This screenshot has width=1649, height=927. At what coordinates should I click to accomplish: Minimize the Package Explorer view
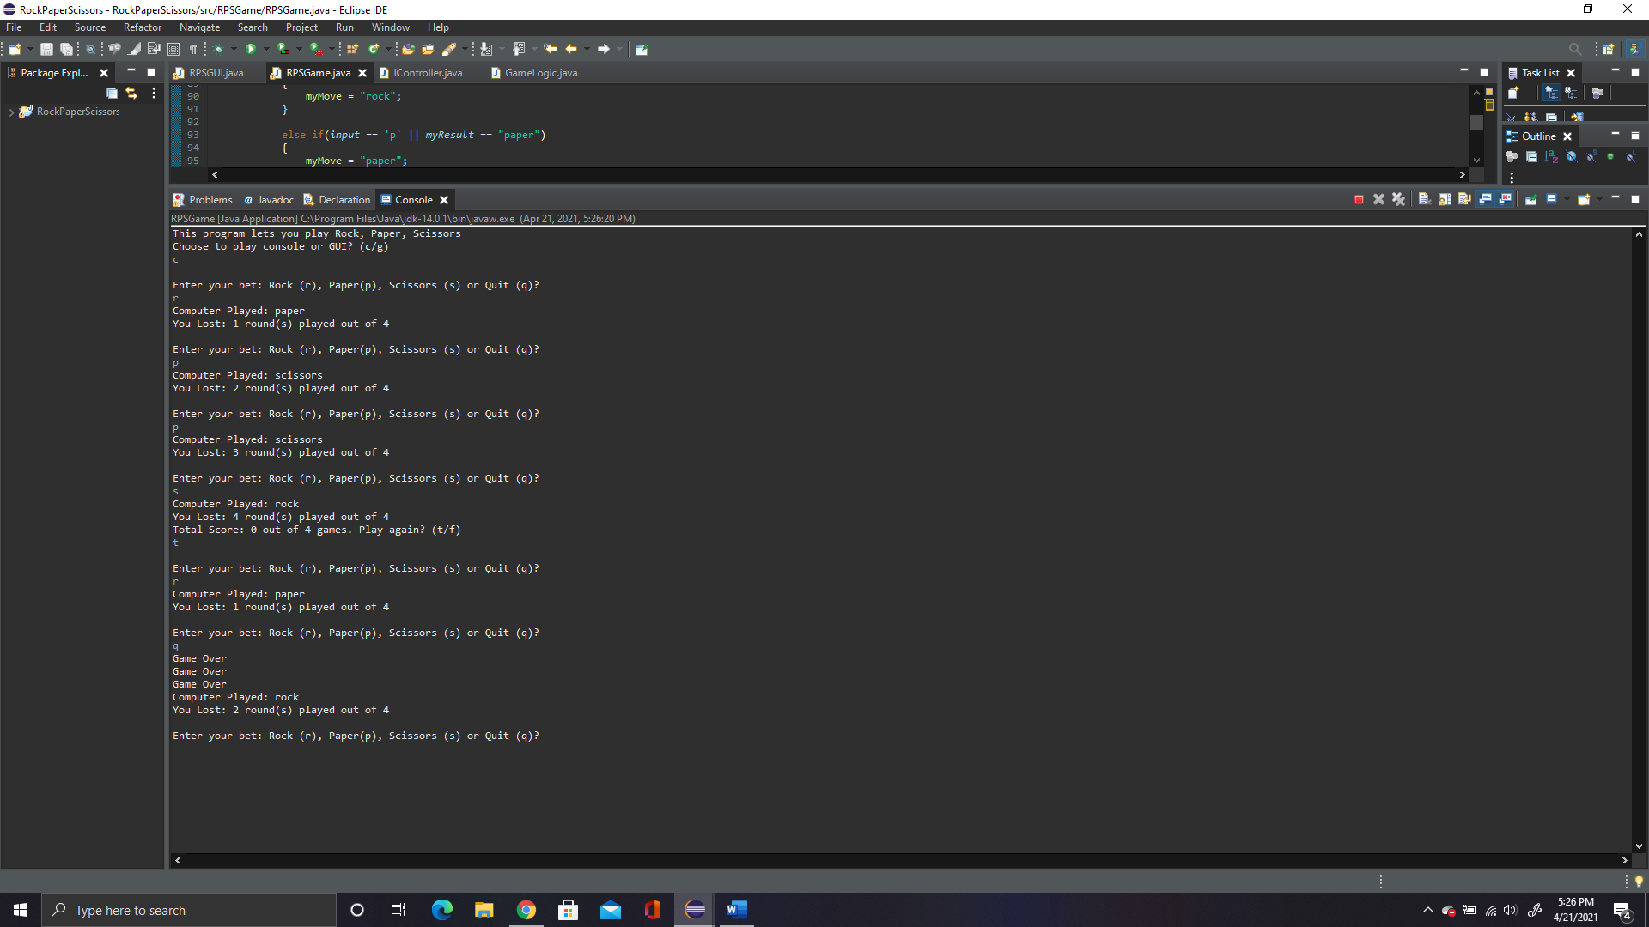131,72
